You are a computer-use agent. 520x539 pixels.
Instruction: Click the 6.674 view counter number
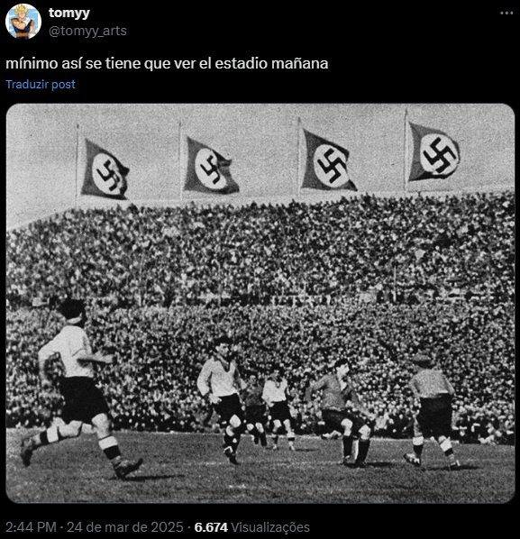pos(211,527)
